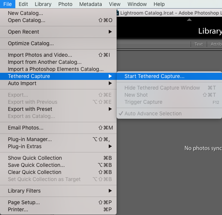
Task: Click Set Quick Collection as Target
Action: (58, 179)
